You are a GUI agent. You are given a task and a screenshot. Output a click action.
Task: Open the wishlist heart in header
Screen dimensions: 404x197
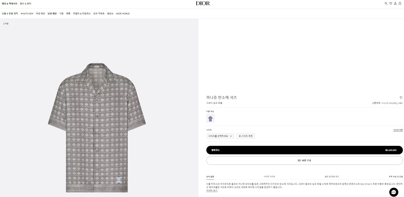click(x=391, y=3)
